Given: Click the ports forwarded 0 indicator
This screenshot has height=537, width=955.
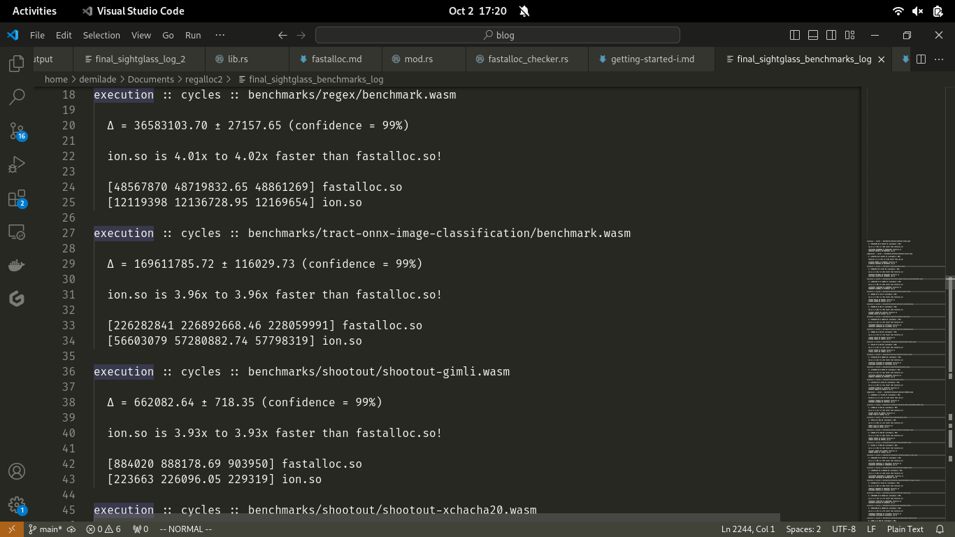Looking at the screenshot, I should coord(141,529).
